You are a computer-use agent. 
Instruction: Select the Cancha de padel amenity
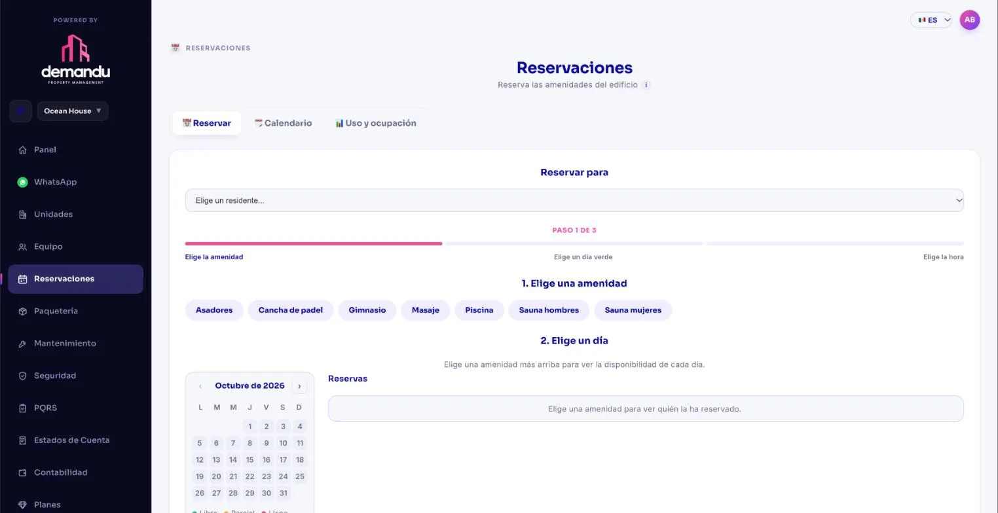click(291, 310)
